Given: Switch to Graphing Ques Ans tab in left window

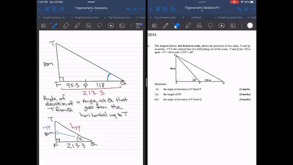Looking at the screenshot, I should click(87, 17).
